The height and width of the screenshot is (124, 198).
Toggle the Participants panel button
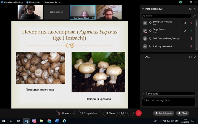pyautogui.click(x=163, y=113)
